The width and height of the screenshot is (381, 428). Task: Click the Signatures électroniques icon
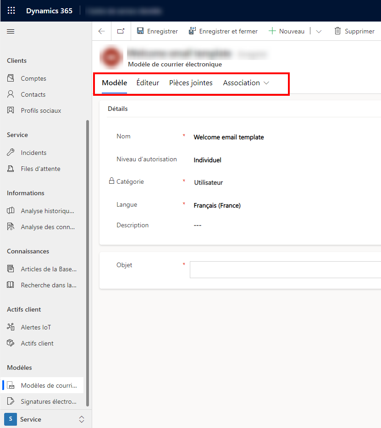[10, 401]
